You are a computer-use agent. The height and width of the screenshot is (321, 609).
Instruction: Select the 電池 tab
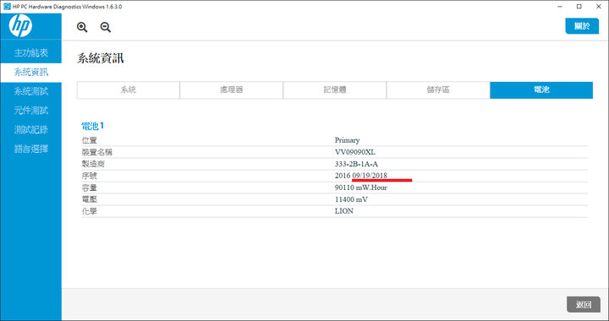click(541, 90)
